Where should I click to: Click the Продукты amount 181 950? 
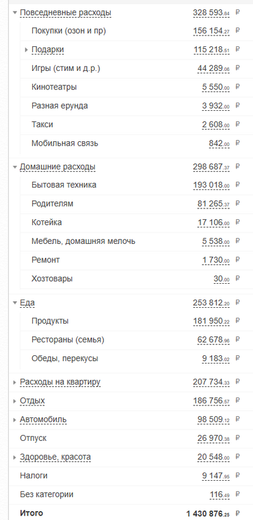pyautogui.click(x=211, y=321)
